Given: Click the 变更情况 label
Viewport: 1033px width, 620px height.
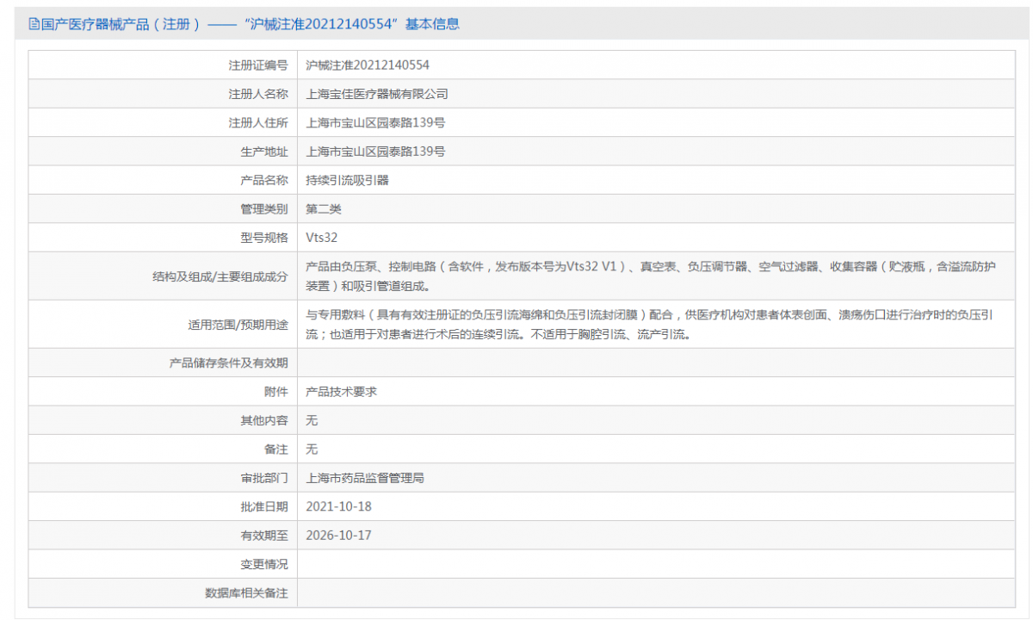Looking at the screenshot, I should [264, 564].
